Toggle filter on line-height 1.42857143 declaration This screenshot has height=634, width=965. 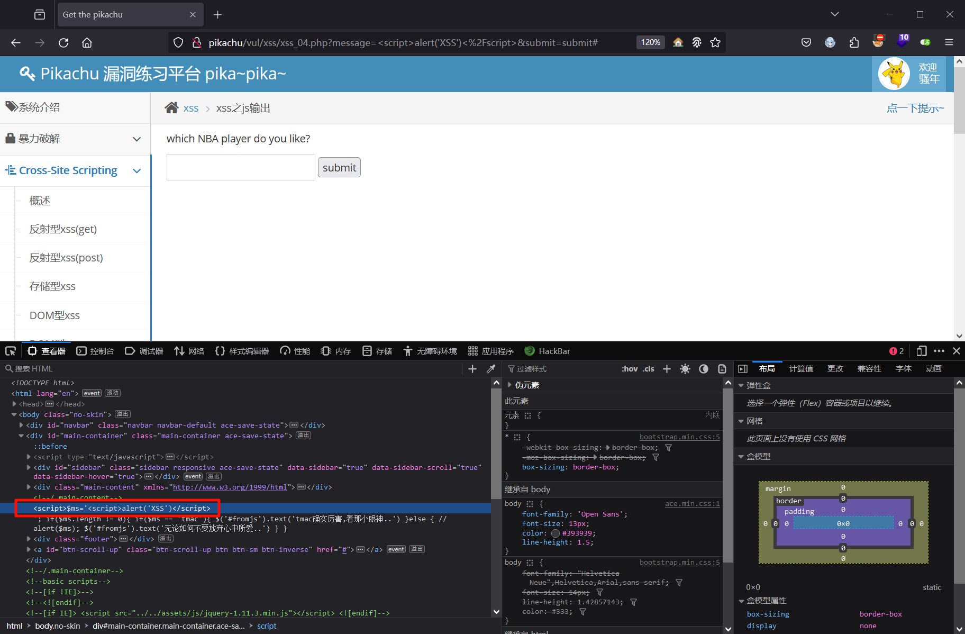[x=633, y=602]
